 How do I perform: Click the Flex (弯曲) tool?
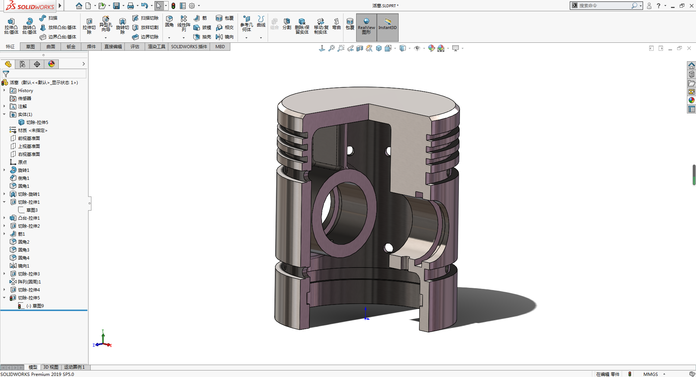click(x=337, y=24)
